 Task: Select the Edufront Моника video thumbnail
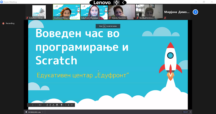point(94,12)
